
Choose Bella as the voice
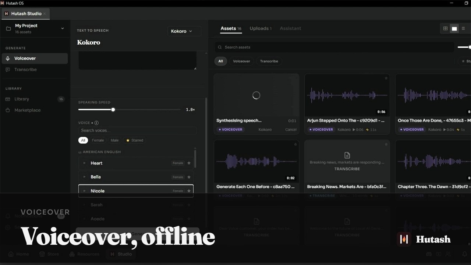(136, 177)
